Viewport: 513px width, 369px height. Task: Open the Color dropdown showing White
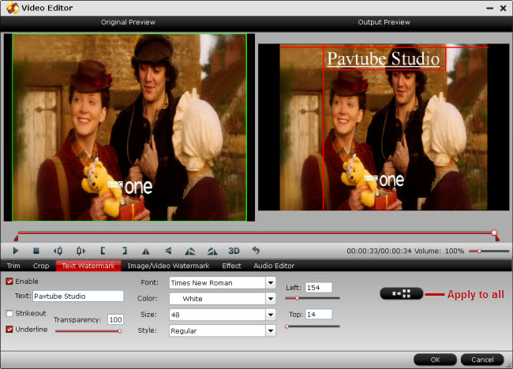[271, 298]
